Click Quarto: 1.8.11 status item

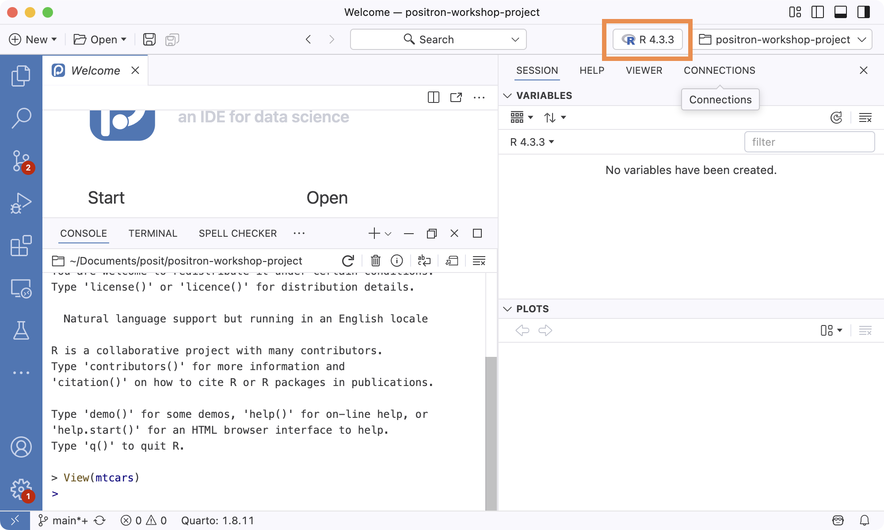217,520
